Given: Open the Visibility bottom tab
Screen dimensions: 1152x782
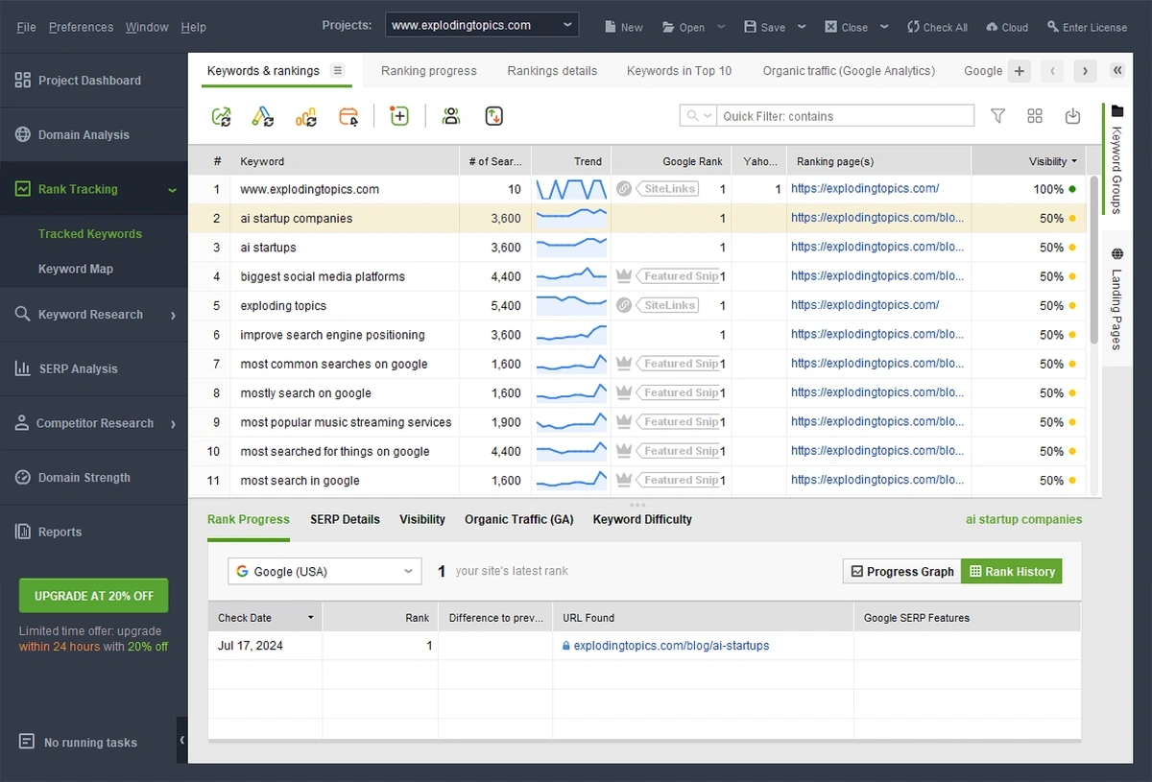Looking at the screenshot, I should [422, 519].
